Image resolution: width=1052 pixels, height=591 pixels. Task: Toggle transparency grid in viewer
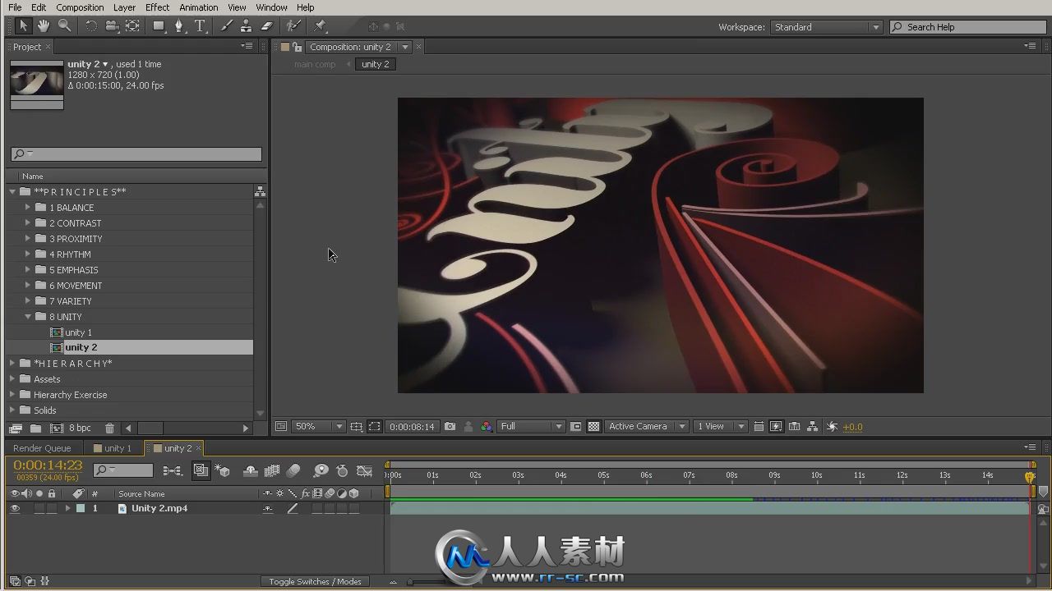(x=593, y=426)
